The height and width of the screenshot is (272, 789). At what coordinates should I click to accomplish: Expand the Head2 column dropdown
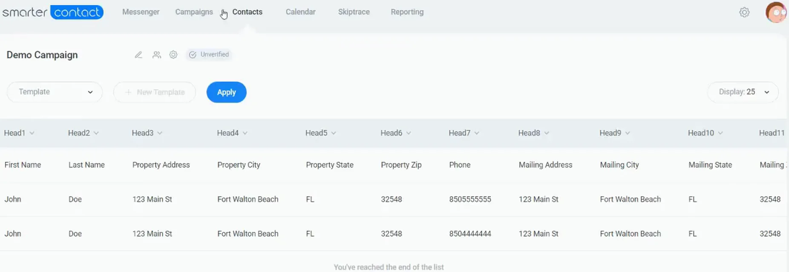pos(96,133)
